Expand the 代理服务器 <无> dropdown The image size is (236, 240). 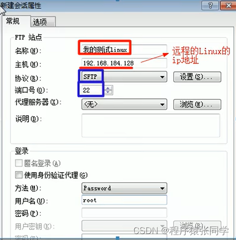(124, 104)
